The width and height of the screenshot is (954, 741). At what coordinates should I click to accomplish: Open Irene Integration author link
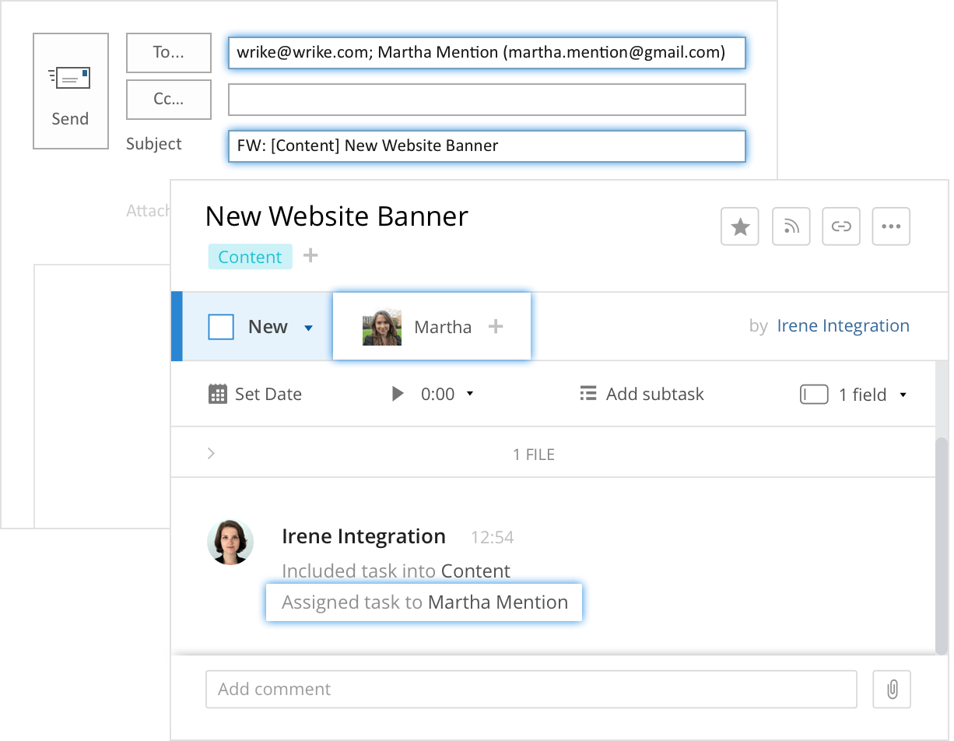point(843,326)
